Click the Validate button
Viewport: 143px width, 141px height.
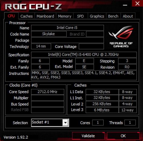[x=88, y=136]
